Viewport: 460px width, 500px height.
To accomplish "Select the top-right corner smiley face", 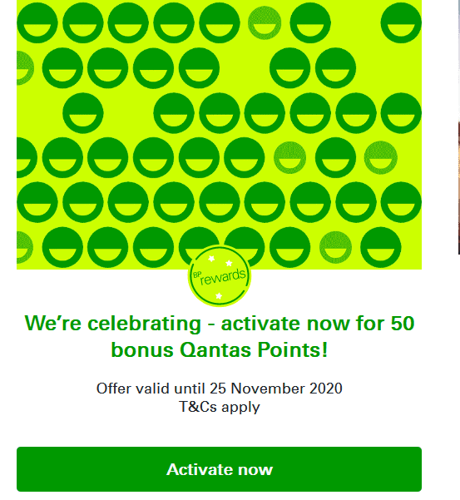I will 401,23.
